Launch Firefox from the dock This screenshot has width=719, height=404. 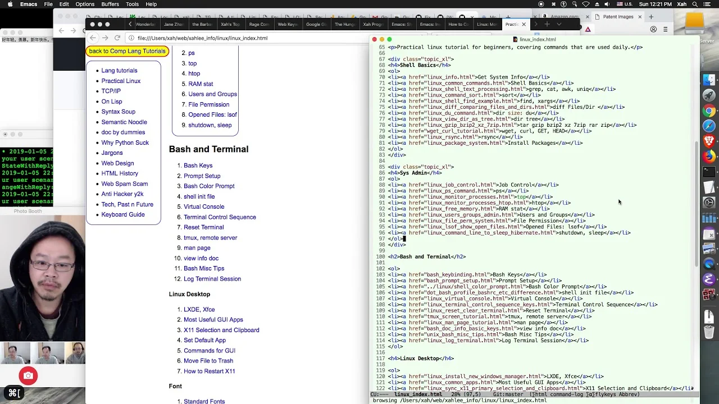point(709,156)
